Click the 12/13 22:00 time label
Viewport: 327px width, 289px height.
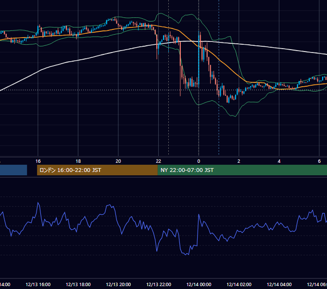tap(159, 284)
